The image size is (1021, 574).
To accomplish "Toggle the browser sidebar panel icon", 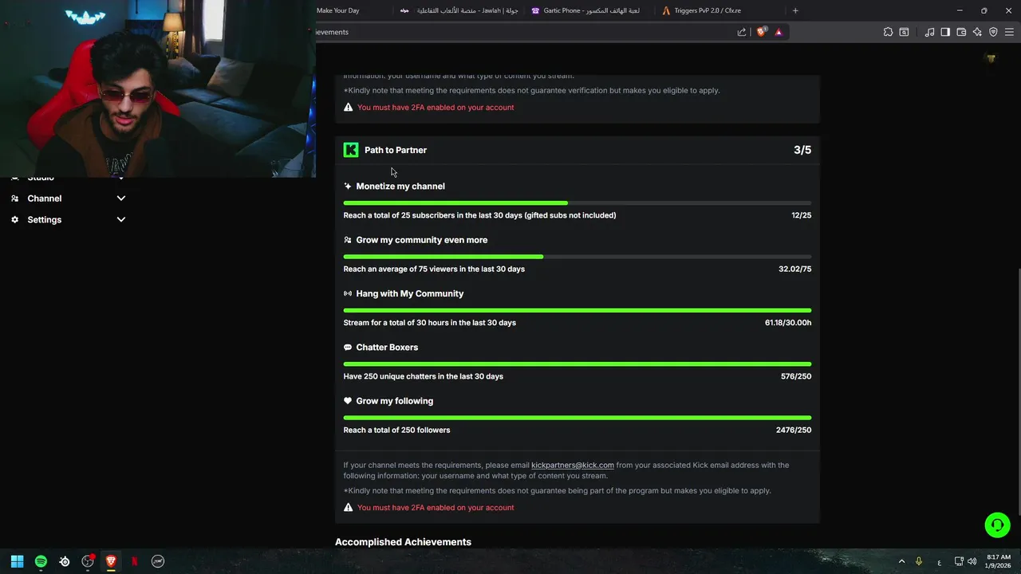I will [x=945, y=32].
